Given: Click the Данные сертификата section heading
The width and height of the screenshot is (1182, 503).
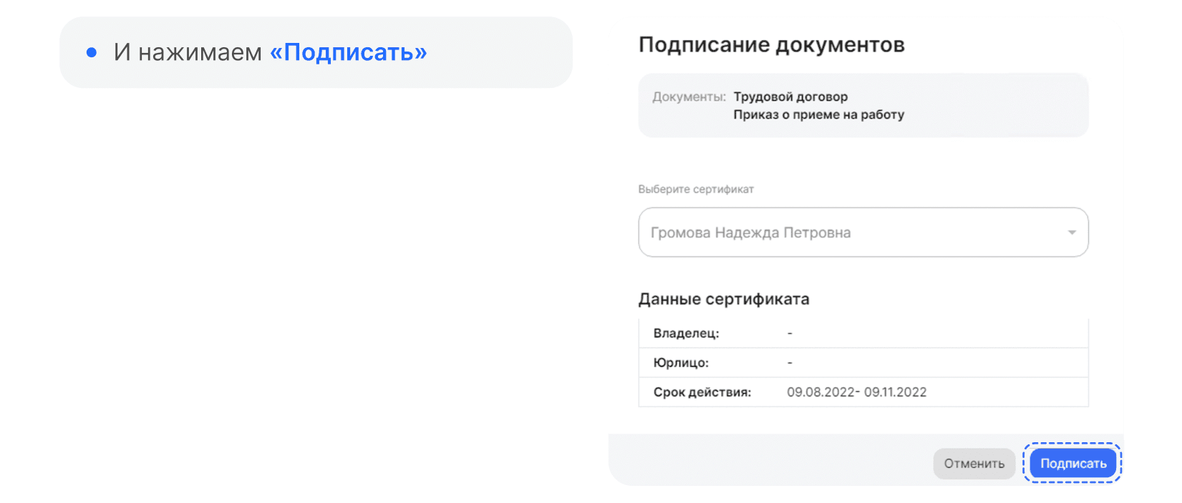Looking at the screenshot, I should tap(724, 299).
